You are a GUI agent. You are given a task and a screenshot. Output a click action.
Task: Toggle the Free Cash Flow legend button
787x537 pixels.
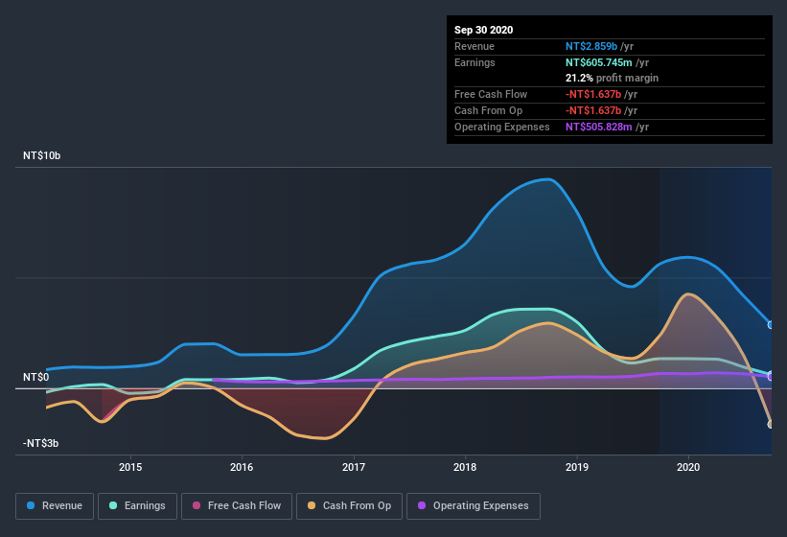pos(237,506)
